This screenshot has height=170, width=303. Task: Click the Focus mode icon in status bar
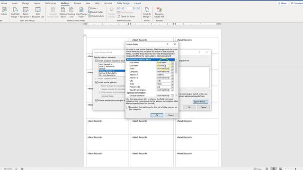pos(258,169)
